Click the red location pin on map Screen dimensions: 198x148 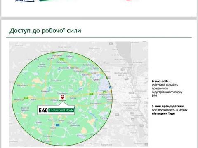tap(62, 97)
